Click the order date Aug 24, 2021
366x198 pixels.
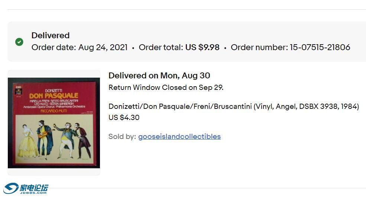103,47
